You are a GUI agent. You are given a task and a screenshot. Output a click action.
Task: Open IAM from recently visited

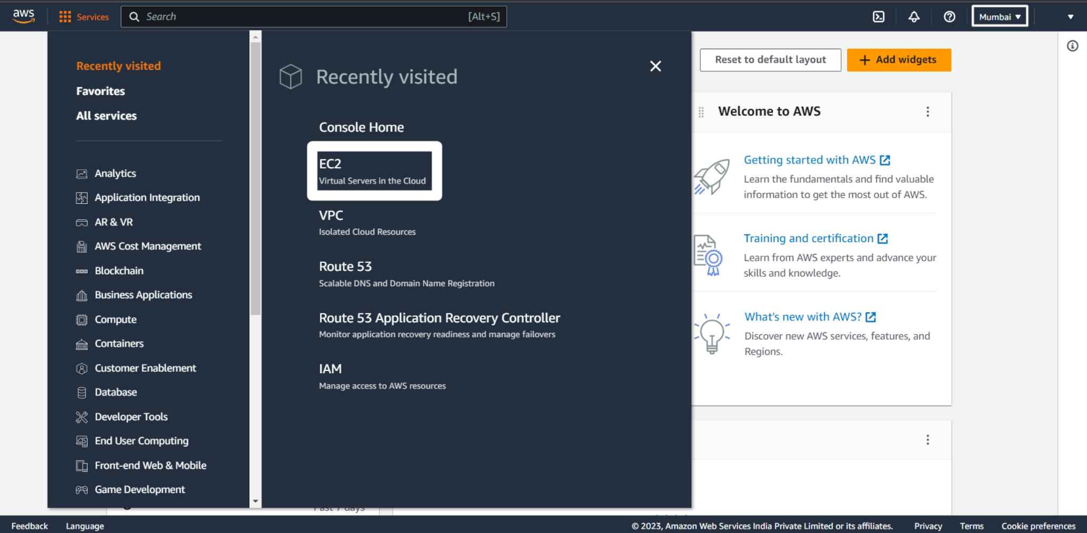[x=382, y=376]
